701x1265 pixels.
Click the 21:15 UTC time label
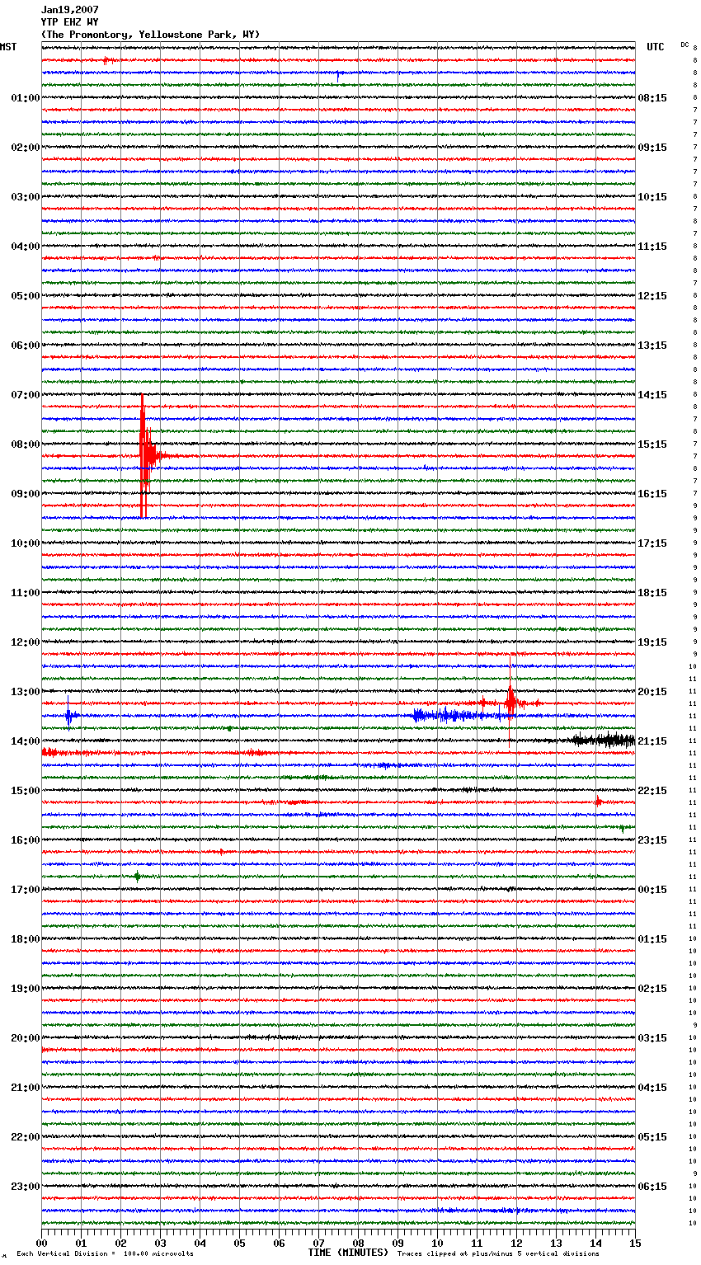[652, 741]
